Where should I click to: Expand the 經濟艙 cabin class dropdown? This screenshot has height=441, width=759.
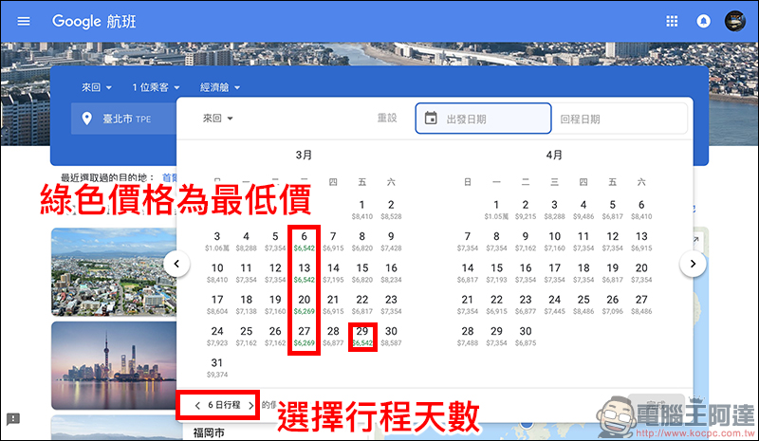(x=220, y=87)
